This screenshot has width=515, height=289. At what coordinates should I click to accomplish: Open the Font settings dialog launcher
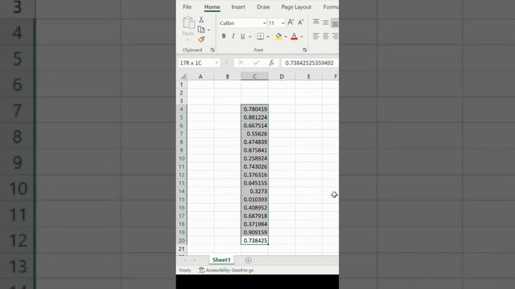point(304,50)
